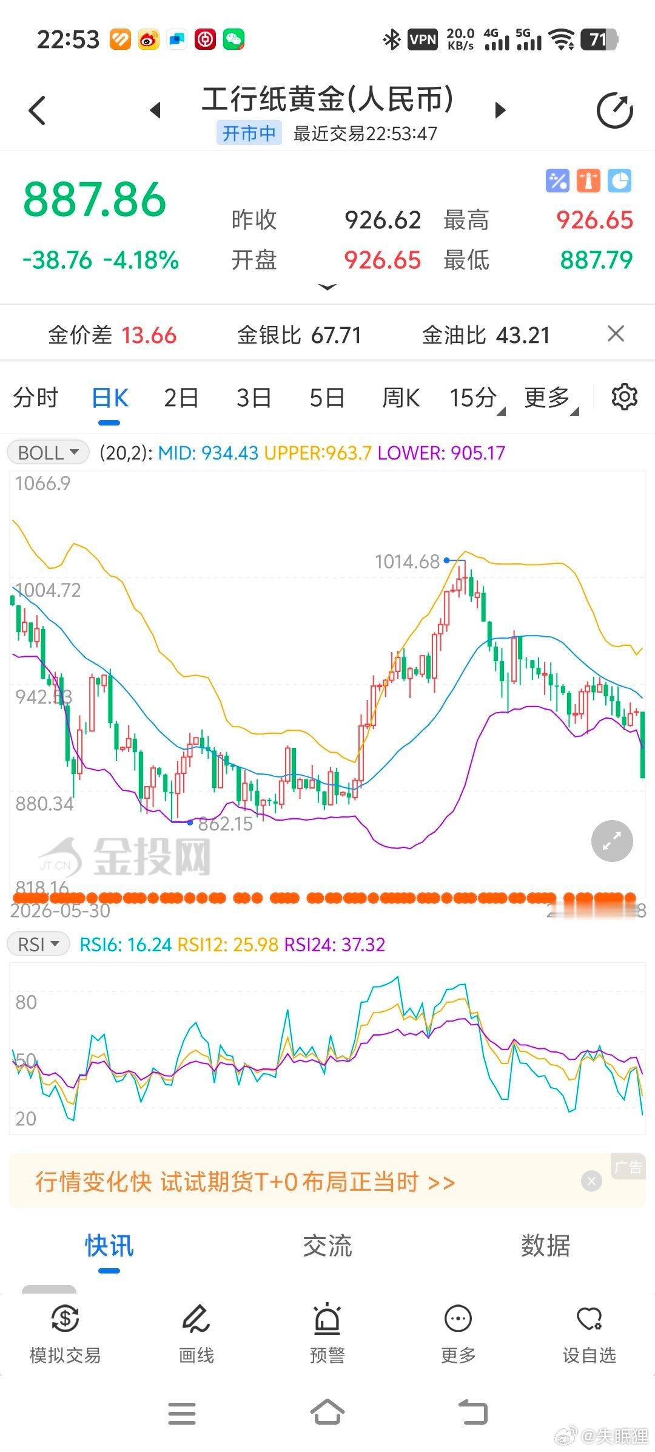
Task: Switch to previous instrument with left triangle
Action: coord(155,110)
